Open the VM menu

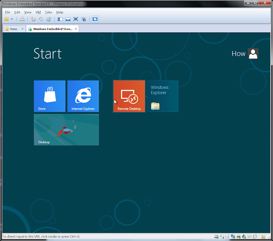38,12
